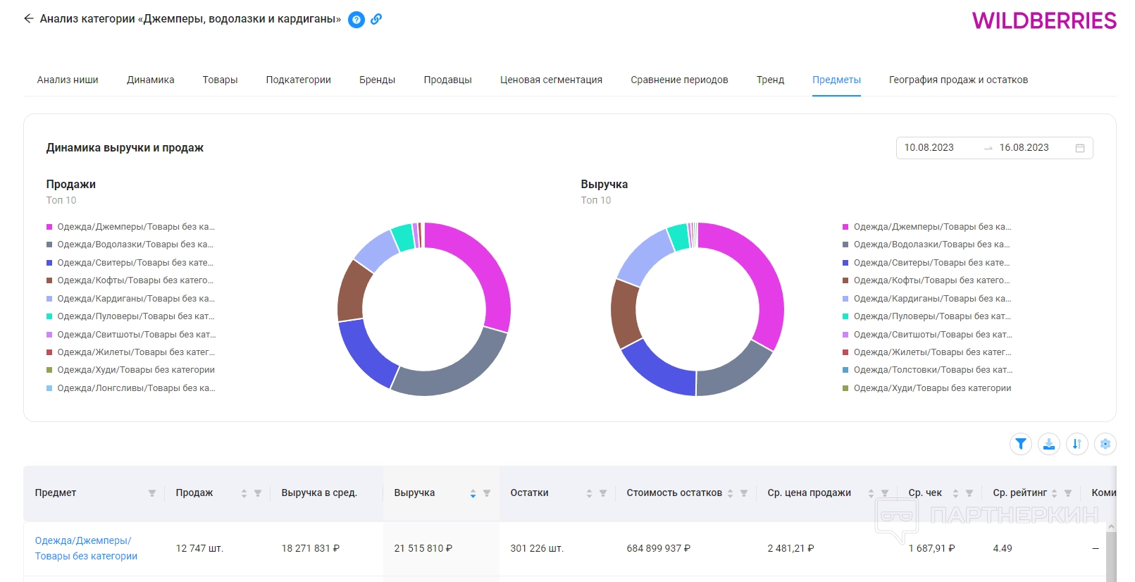Toggle Водолазки legend item in Выручка chart
1135x582 pixels.
coord(931,244)
